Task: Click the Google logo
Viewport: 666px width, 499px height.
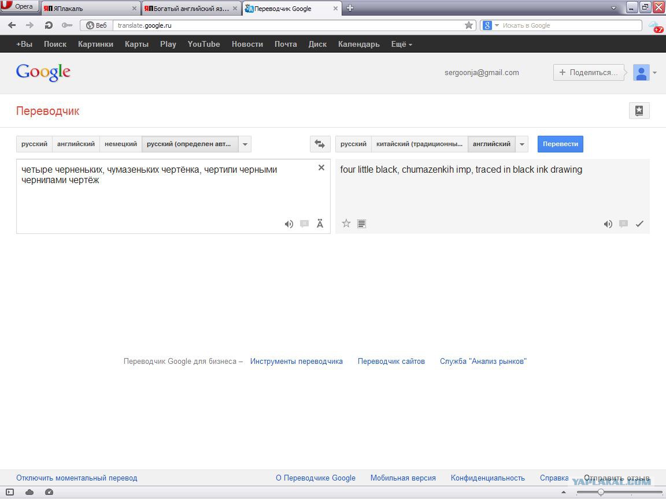Action: pos(43,73)
